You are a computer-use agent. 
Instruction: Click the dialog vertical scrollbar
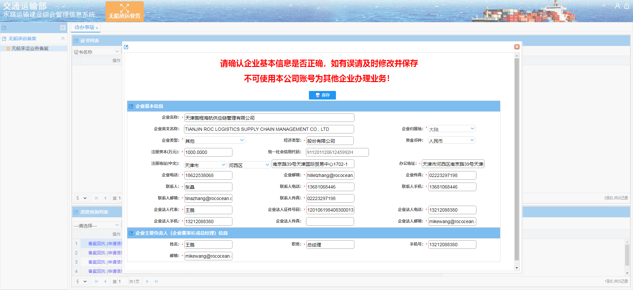click(x=517, y=158)
